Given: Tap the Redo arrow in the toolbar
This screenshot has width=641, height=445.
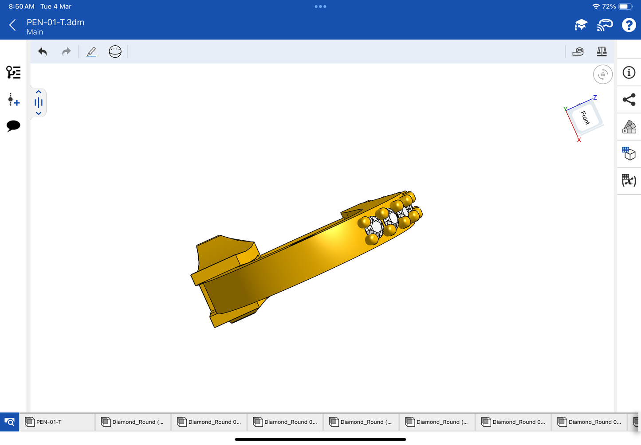Looking at the screenshot, I should tap(66, 52).
